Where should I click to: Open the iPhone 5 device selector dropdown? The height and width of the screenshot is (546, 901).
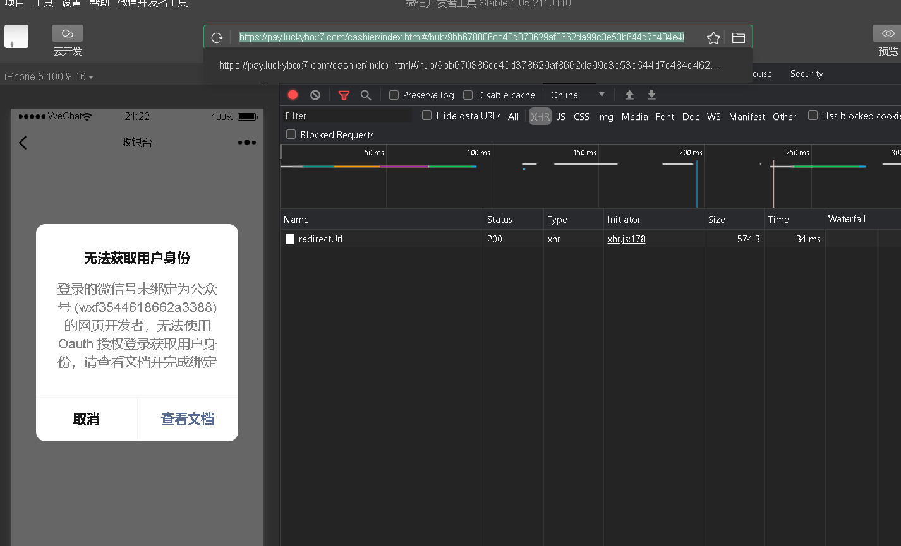pyautogui.click(x=49, y=77)
